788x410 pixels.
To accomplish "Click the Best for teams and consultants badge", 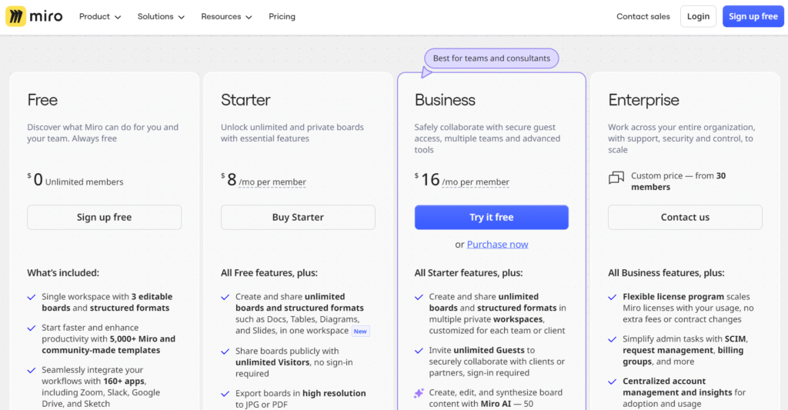I will click(x=492, y=58).
